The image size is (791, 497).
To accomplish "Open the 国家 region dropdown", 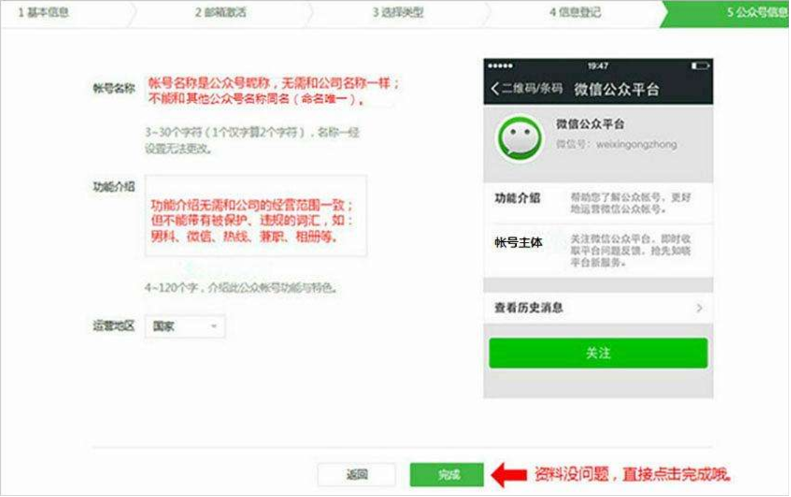I will coord(185,327).
